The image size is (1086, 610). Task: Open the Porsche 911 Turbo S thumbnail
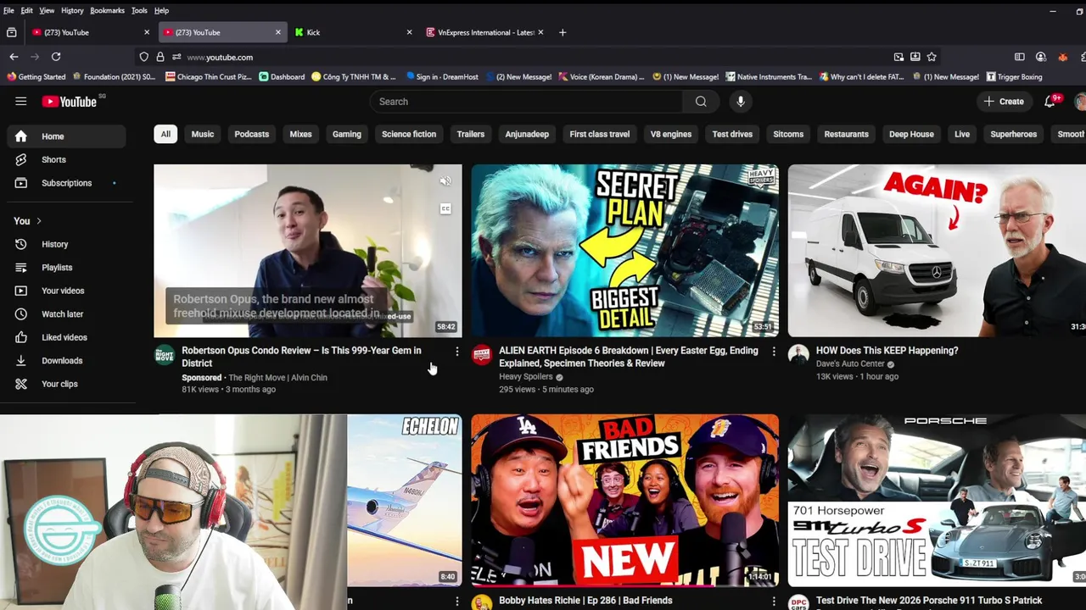(937, 500)
